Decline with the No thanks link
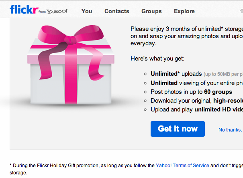 click(x=231, y=130)
